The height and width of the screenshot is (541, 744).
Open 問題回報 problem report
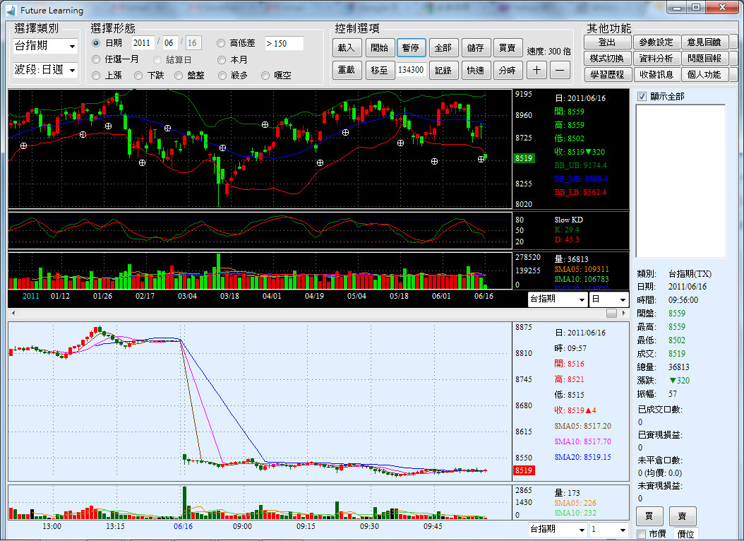[704, 59]
